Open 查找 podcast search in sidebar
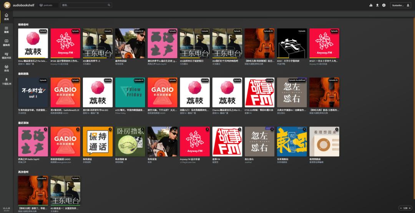415x213 pixels. click(x=7, y=68)
